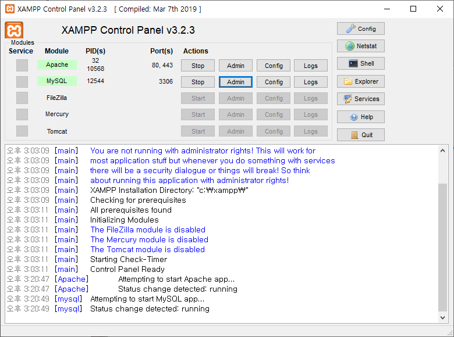Click log scrollbar up arrow
The image size is (454, 337).
[x=442, y=150]
